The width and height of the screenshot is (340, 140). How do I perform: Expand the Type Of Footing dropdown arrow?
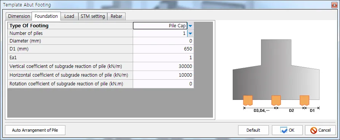point(190,26)
